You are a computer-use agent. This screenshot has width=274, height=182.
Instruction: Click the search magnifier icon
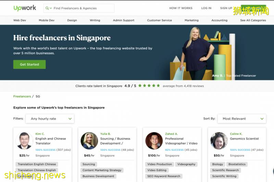pyautogui.click(x=47, y=8)
